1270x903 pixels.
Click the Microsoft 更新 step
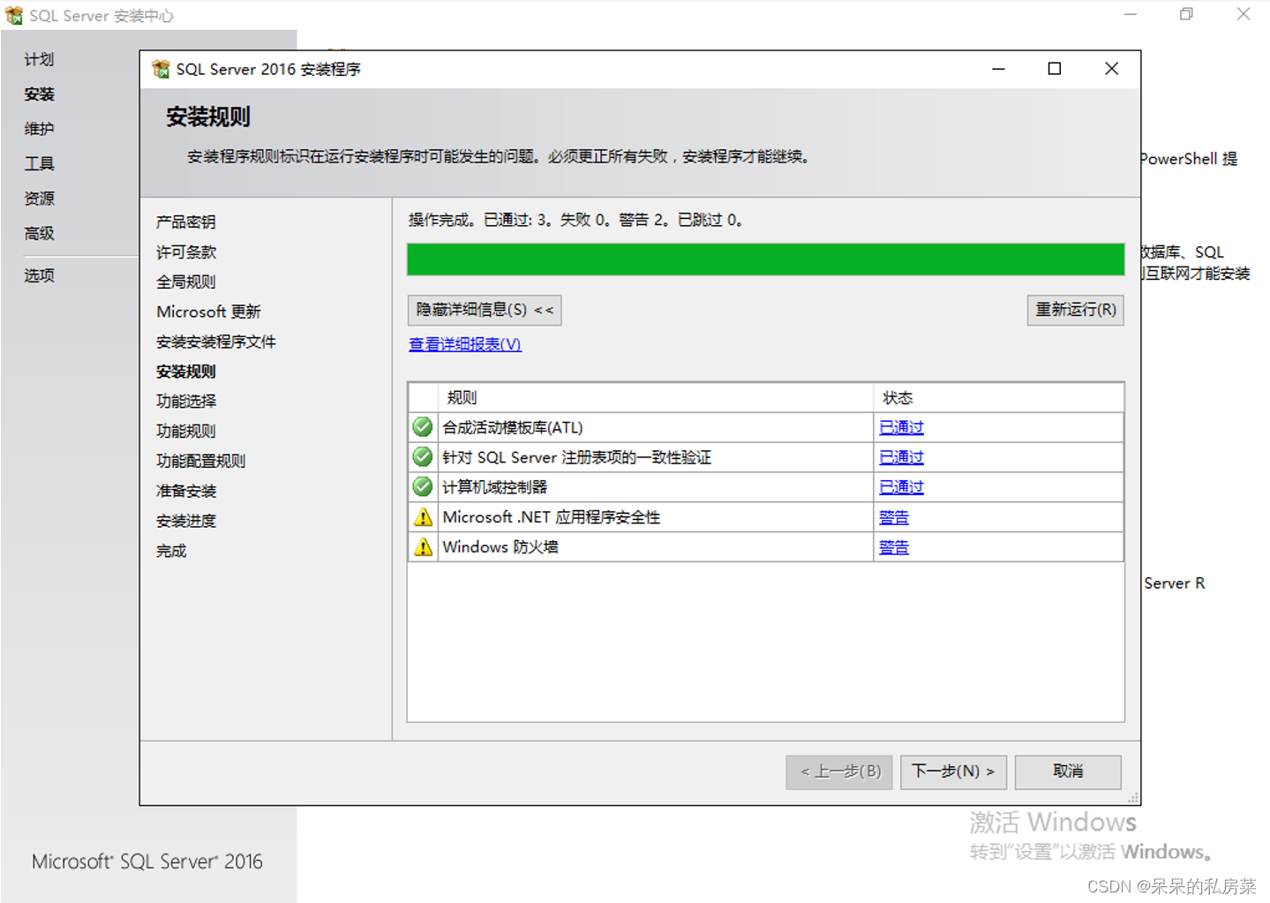coord(208,312)
